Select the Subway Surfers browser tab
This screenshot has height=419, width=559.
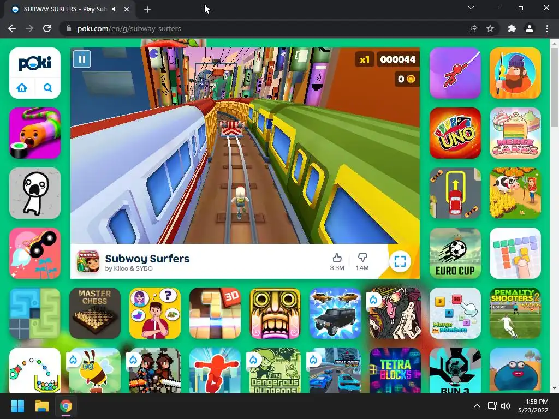pos(69,9)
